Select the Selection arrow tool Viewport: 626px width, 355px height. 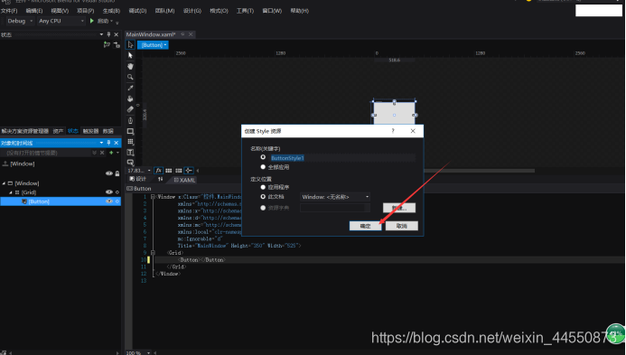[x=130, y=45]
